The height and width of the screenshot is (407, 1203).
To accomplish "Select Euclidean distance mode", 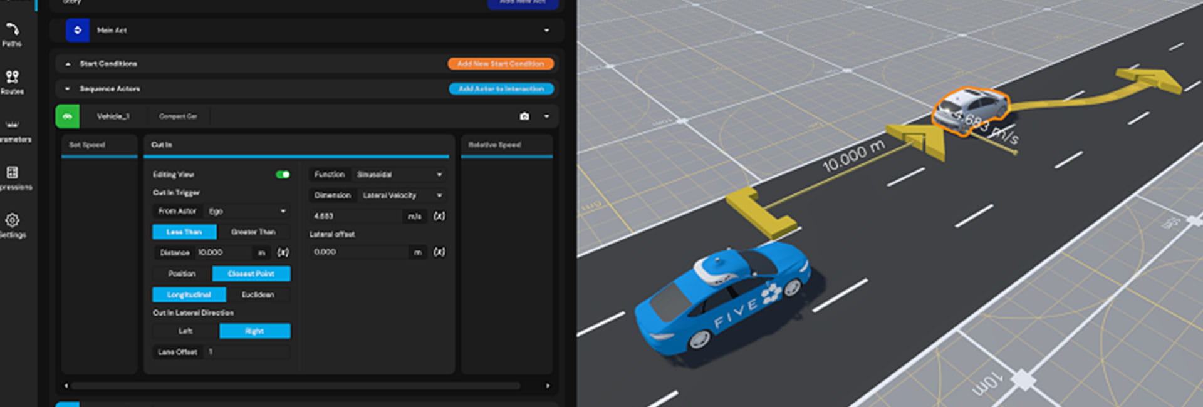I will click(x=258, y=294).
